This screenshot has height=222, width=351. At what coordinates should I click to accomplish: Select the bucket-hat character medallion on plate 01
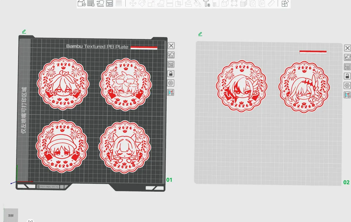62,146
